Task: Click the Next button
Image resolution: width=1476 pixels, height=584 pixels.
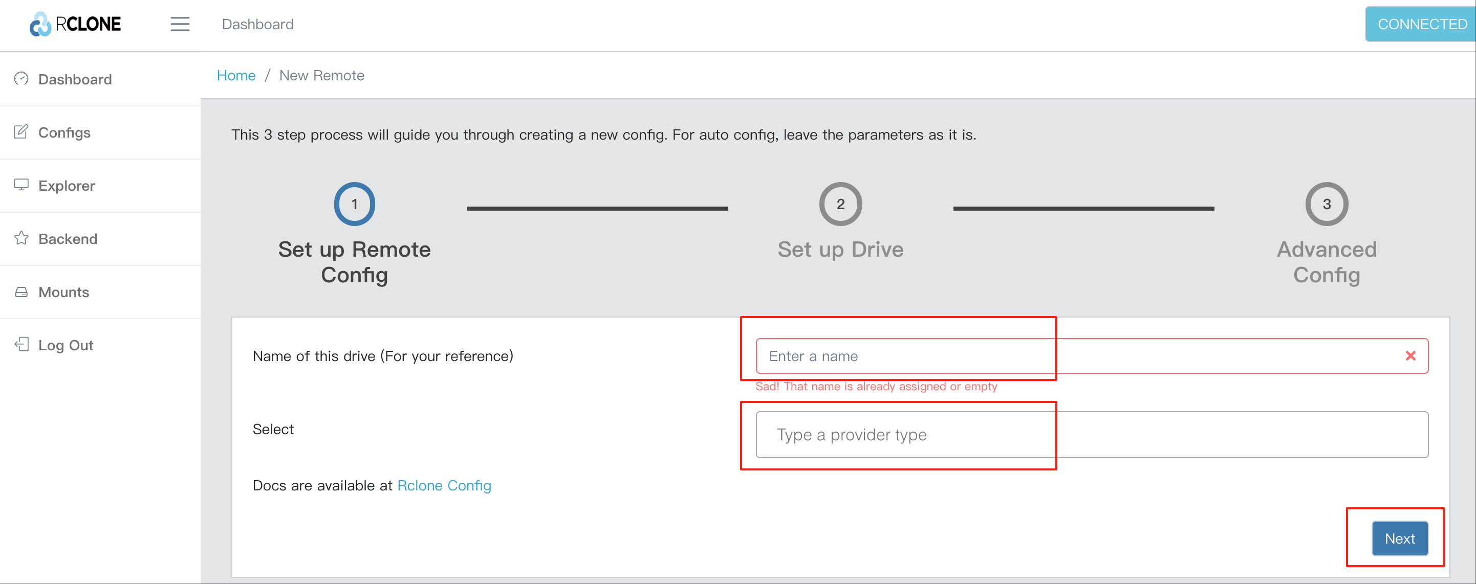Action: click(1399, 538)
